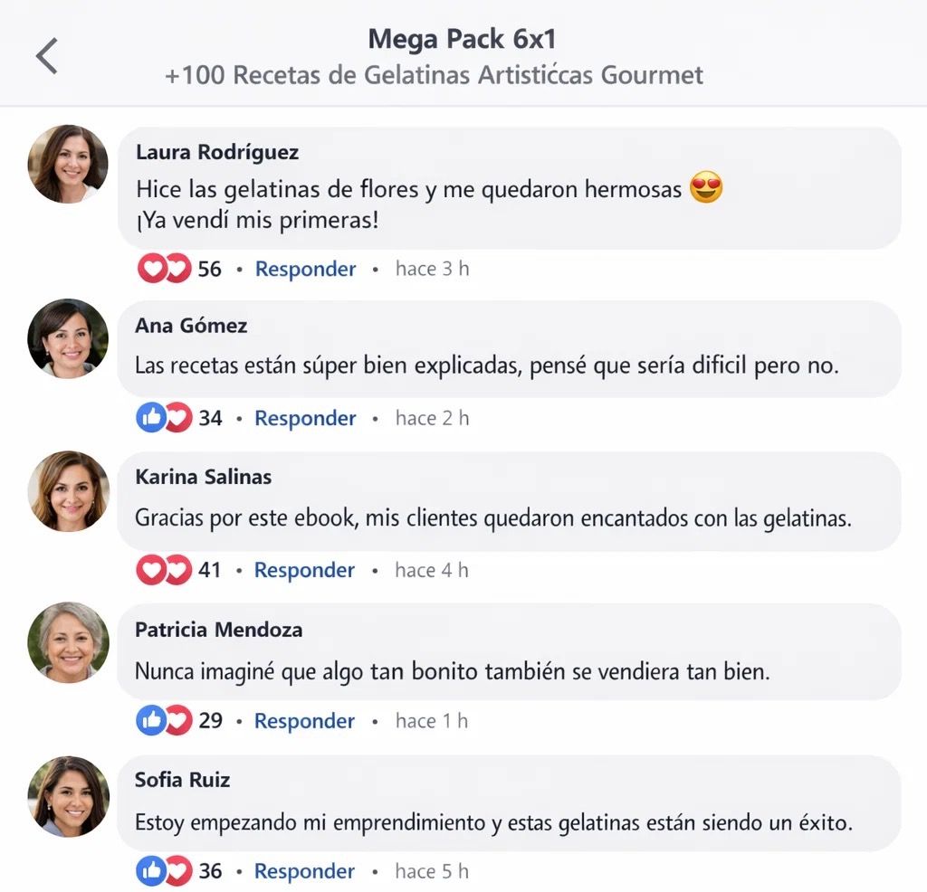
Task: View the reactions on Sofia Ruiz's comment
Action: click(164, 871)
